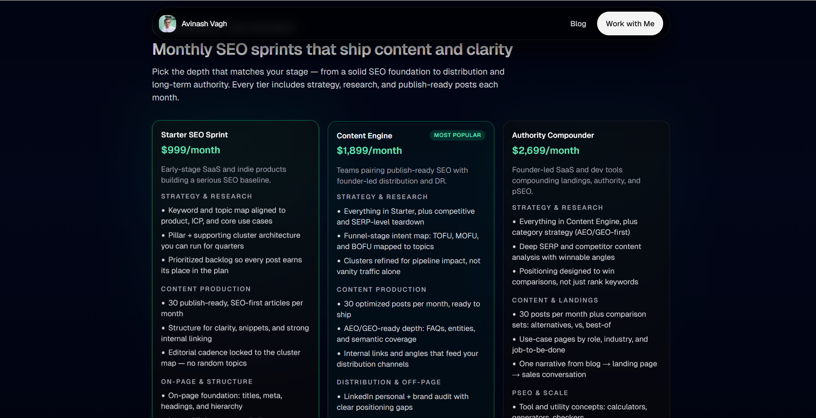Select the Starter SEO Sprint plan title
The height and width of the screenshot is (418, 816).
(194, 135)
